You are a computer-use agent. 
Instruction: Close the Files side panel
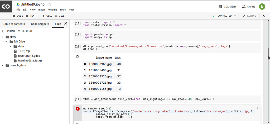point(66,23)
